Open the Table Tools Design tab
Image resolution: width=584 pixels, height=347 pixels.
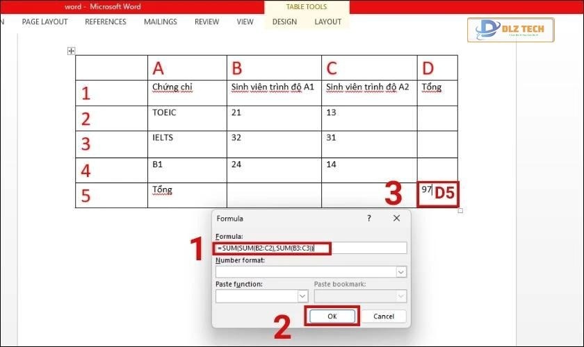point(284,22)
